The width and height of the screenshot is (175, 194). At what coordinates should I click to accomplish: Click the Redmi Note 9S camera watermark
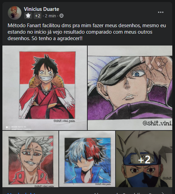[19, 128]
